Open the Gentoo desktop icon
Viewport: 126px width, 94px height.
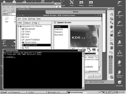pyautogui.click(x=91, y=3)
